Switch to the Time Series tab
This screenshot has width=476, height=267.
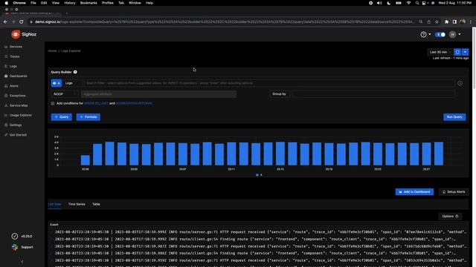click(x=77, y=205)
